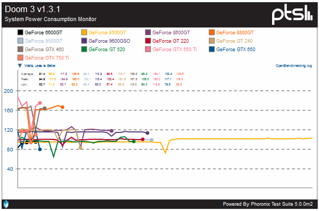Click the orange GeForce 8800GT legend swatch

tap(212, 32)
